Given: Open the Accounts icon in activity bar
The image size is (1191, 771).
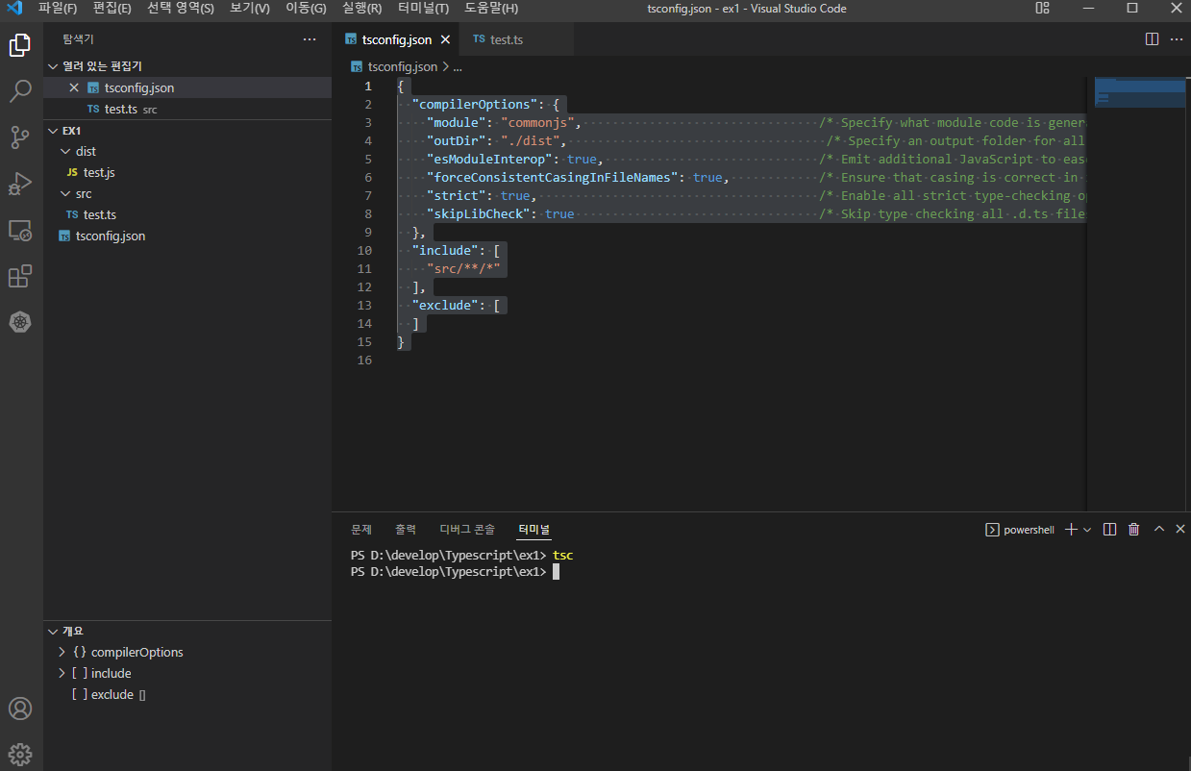Looking at the screenshot, I should [x=20, y=709].
